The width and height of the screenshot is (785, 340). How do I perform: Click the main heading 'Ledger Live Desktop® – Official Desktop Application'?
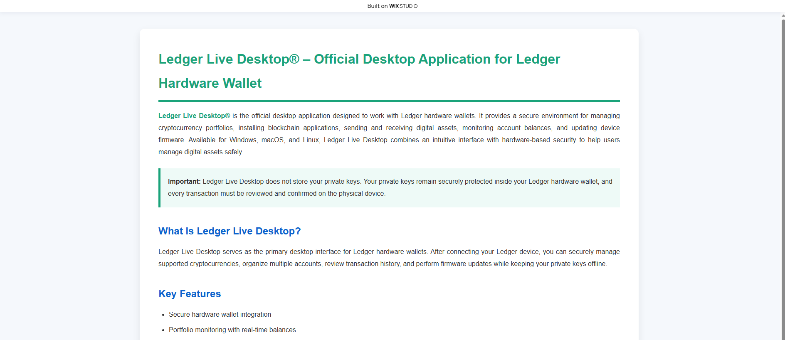pyautogui.click(x=359, y=71)
